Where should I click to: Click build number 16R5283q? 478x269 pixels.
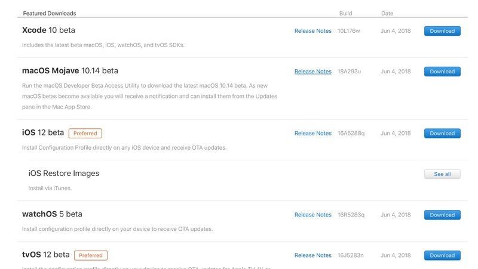click(x=351, y=215)
